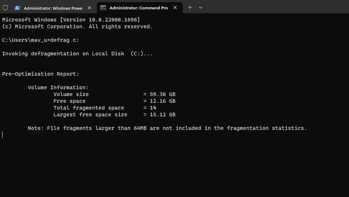
Task: Expand the new tab profile dropdown
Action: [201, 8]
